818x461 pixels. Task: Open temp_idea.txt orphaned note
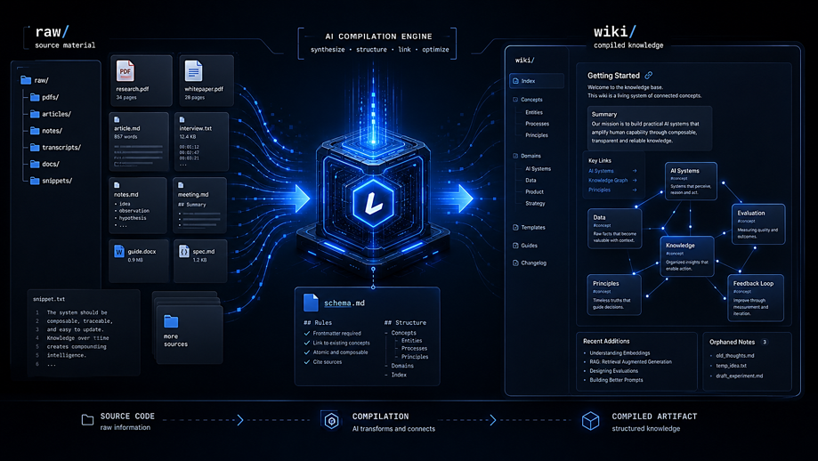(731, 366)
